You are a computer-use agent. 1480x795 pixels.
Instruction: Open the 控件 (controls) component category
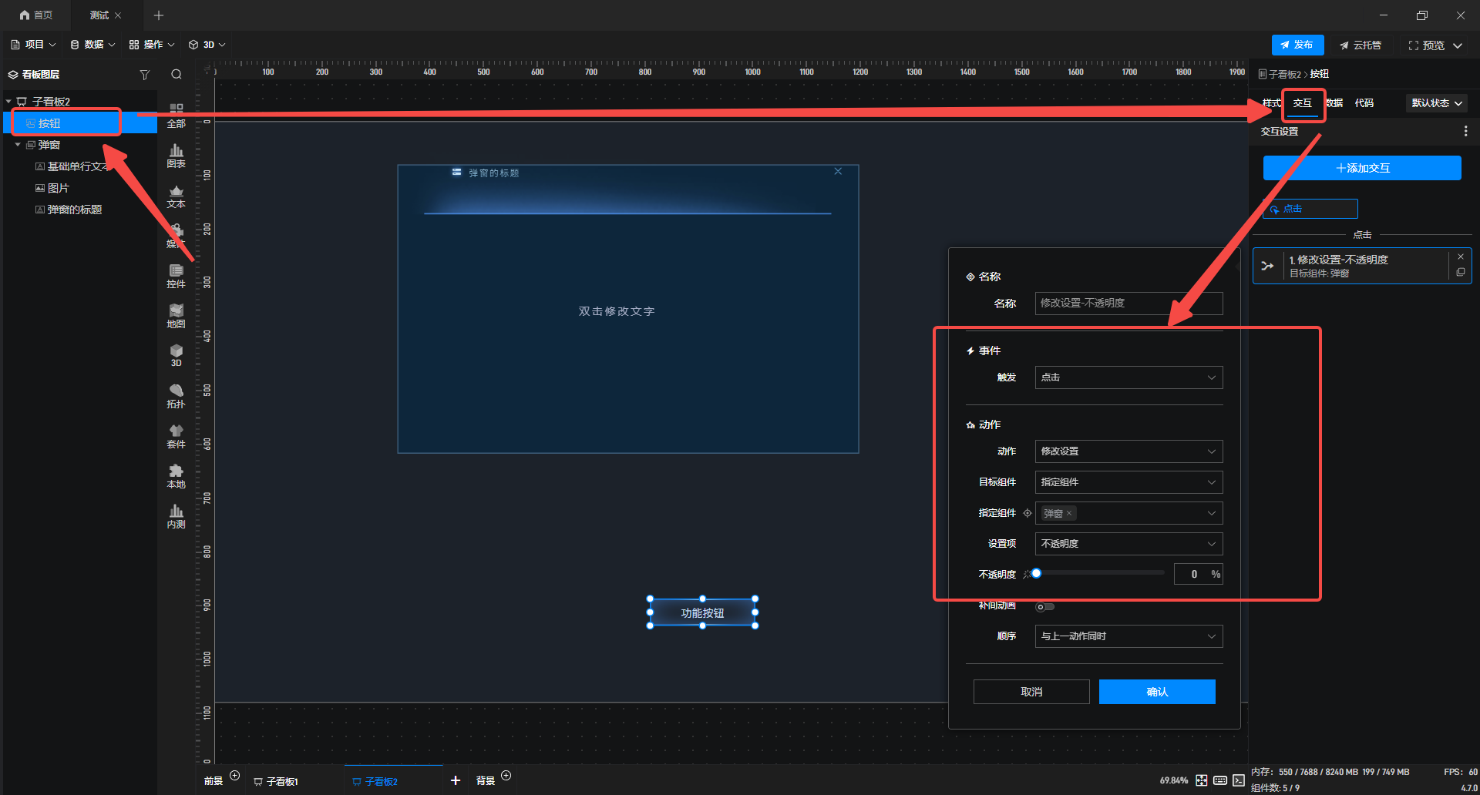point(176,276)
